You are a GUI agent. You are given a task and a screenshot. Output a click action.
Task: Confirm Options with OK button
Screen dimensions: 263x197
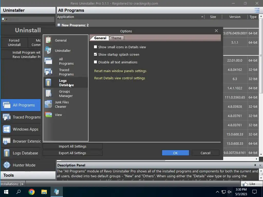coord(175,153)
